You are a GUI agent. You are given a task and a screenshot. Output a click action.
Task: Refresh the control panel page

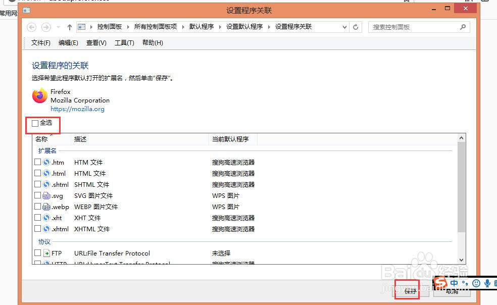point(356,27)
